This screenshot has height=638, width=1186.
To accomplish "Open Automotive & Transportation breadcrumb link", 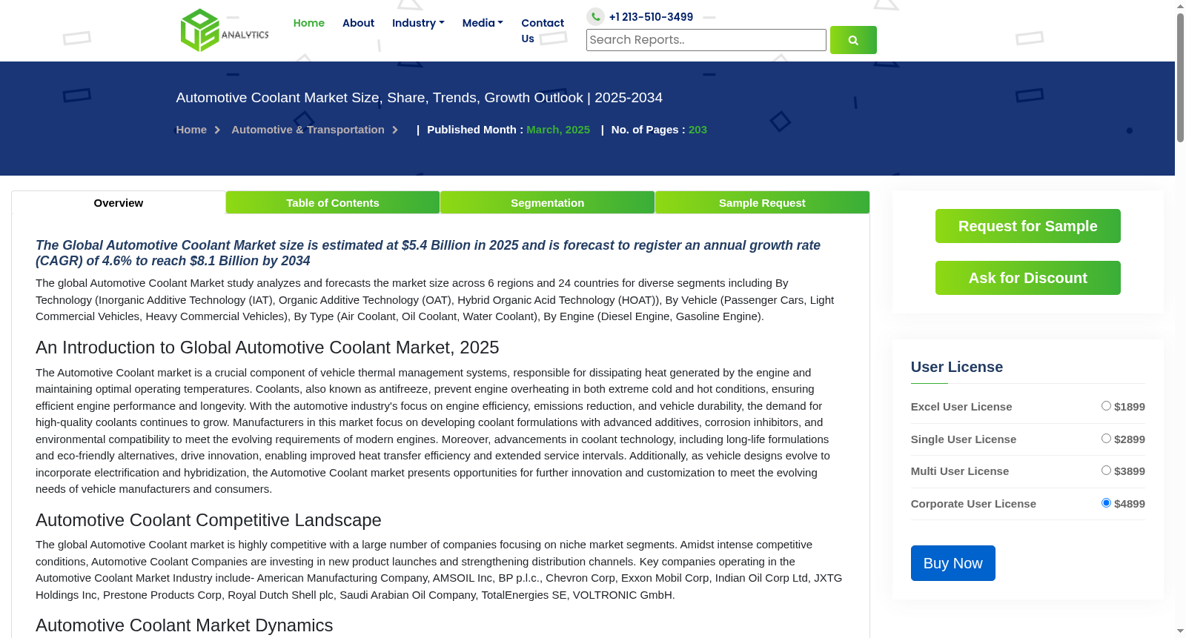I will pyautogui.click(x=308, y=130).
